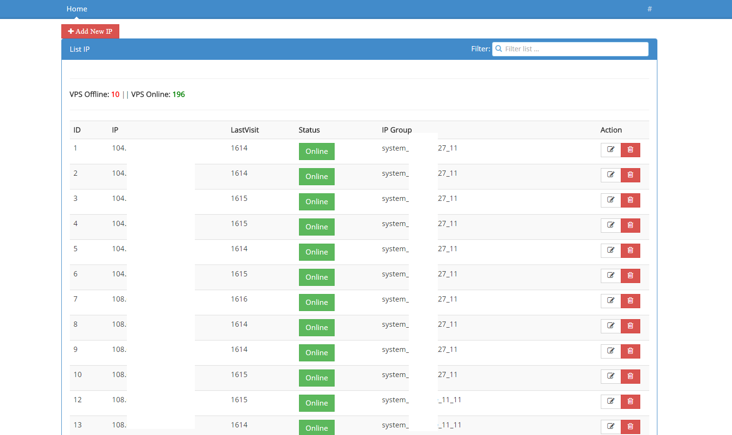Click Online status badge in row 7
This screenshot has height=435, width=732.
point(317,303)
